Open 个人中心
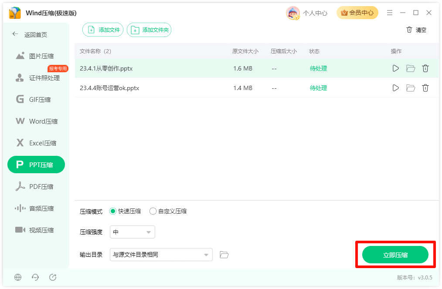This screenshot has height=289, width=442. (315, 13)
